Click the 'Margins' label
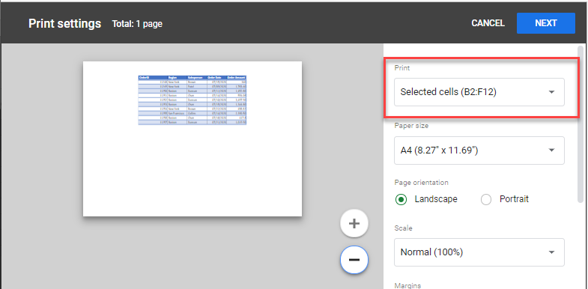Image resolution: width=588 pixels, height=289 pixels. (407, 285)
